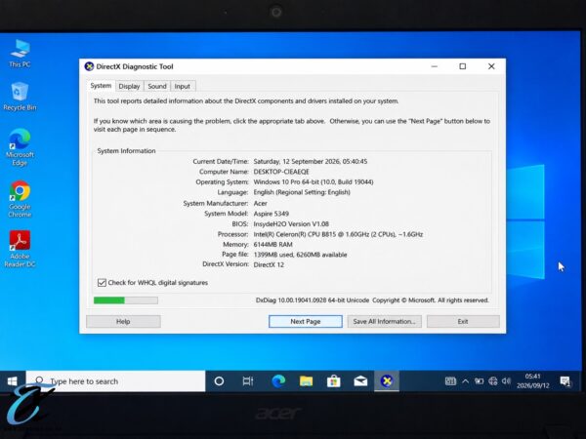Select the DxDiag taskbar button
This screenshot has height=439, width=586.
click(x=387, y=381)
